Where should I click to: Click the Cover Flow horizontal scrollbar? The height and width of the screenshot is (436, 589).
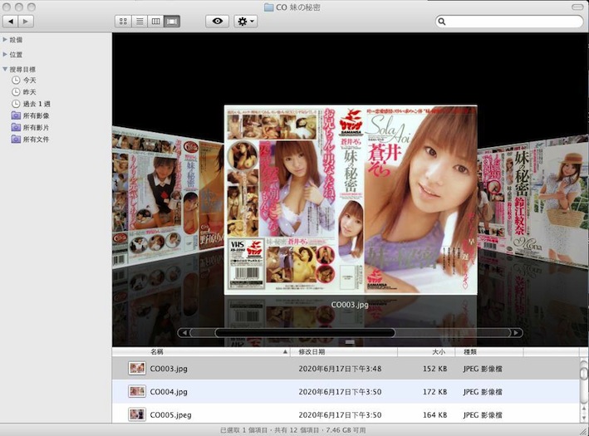[x=282, y=333]
